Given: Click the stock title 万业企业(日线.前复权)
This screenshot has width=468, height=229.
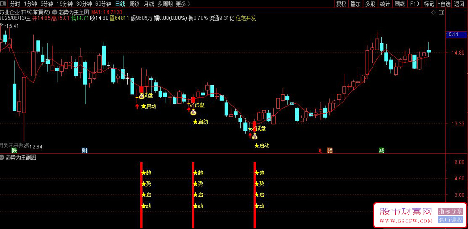Looking at the screenshot, I should pos(25,13).
